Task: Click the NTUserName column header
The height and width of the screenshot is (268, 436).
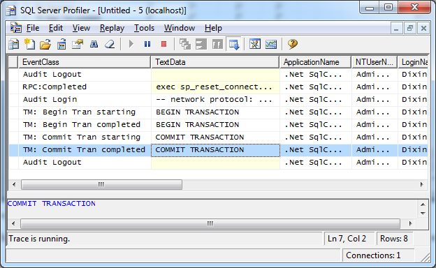Action: point(375,62)
